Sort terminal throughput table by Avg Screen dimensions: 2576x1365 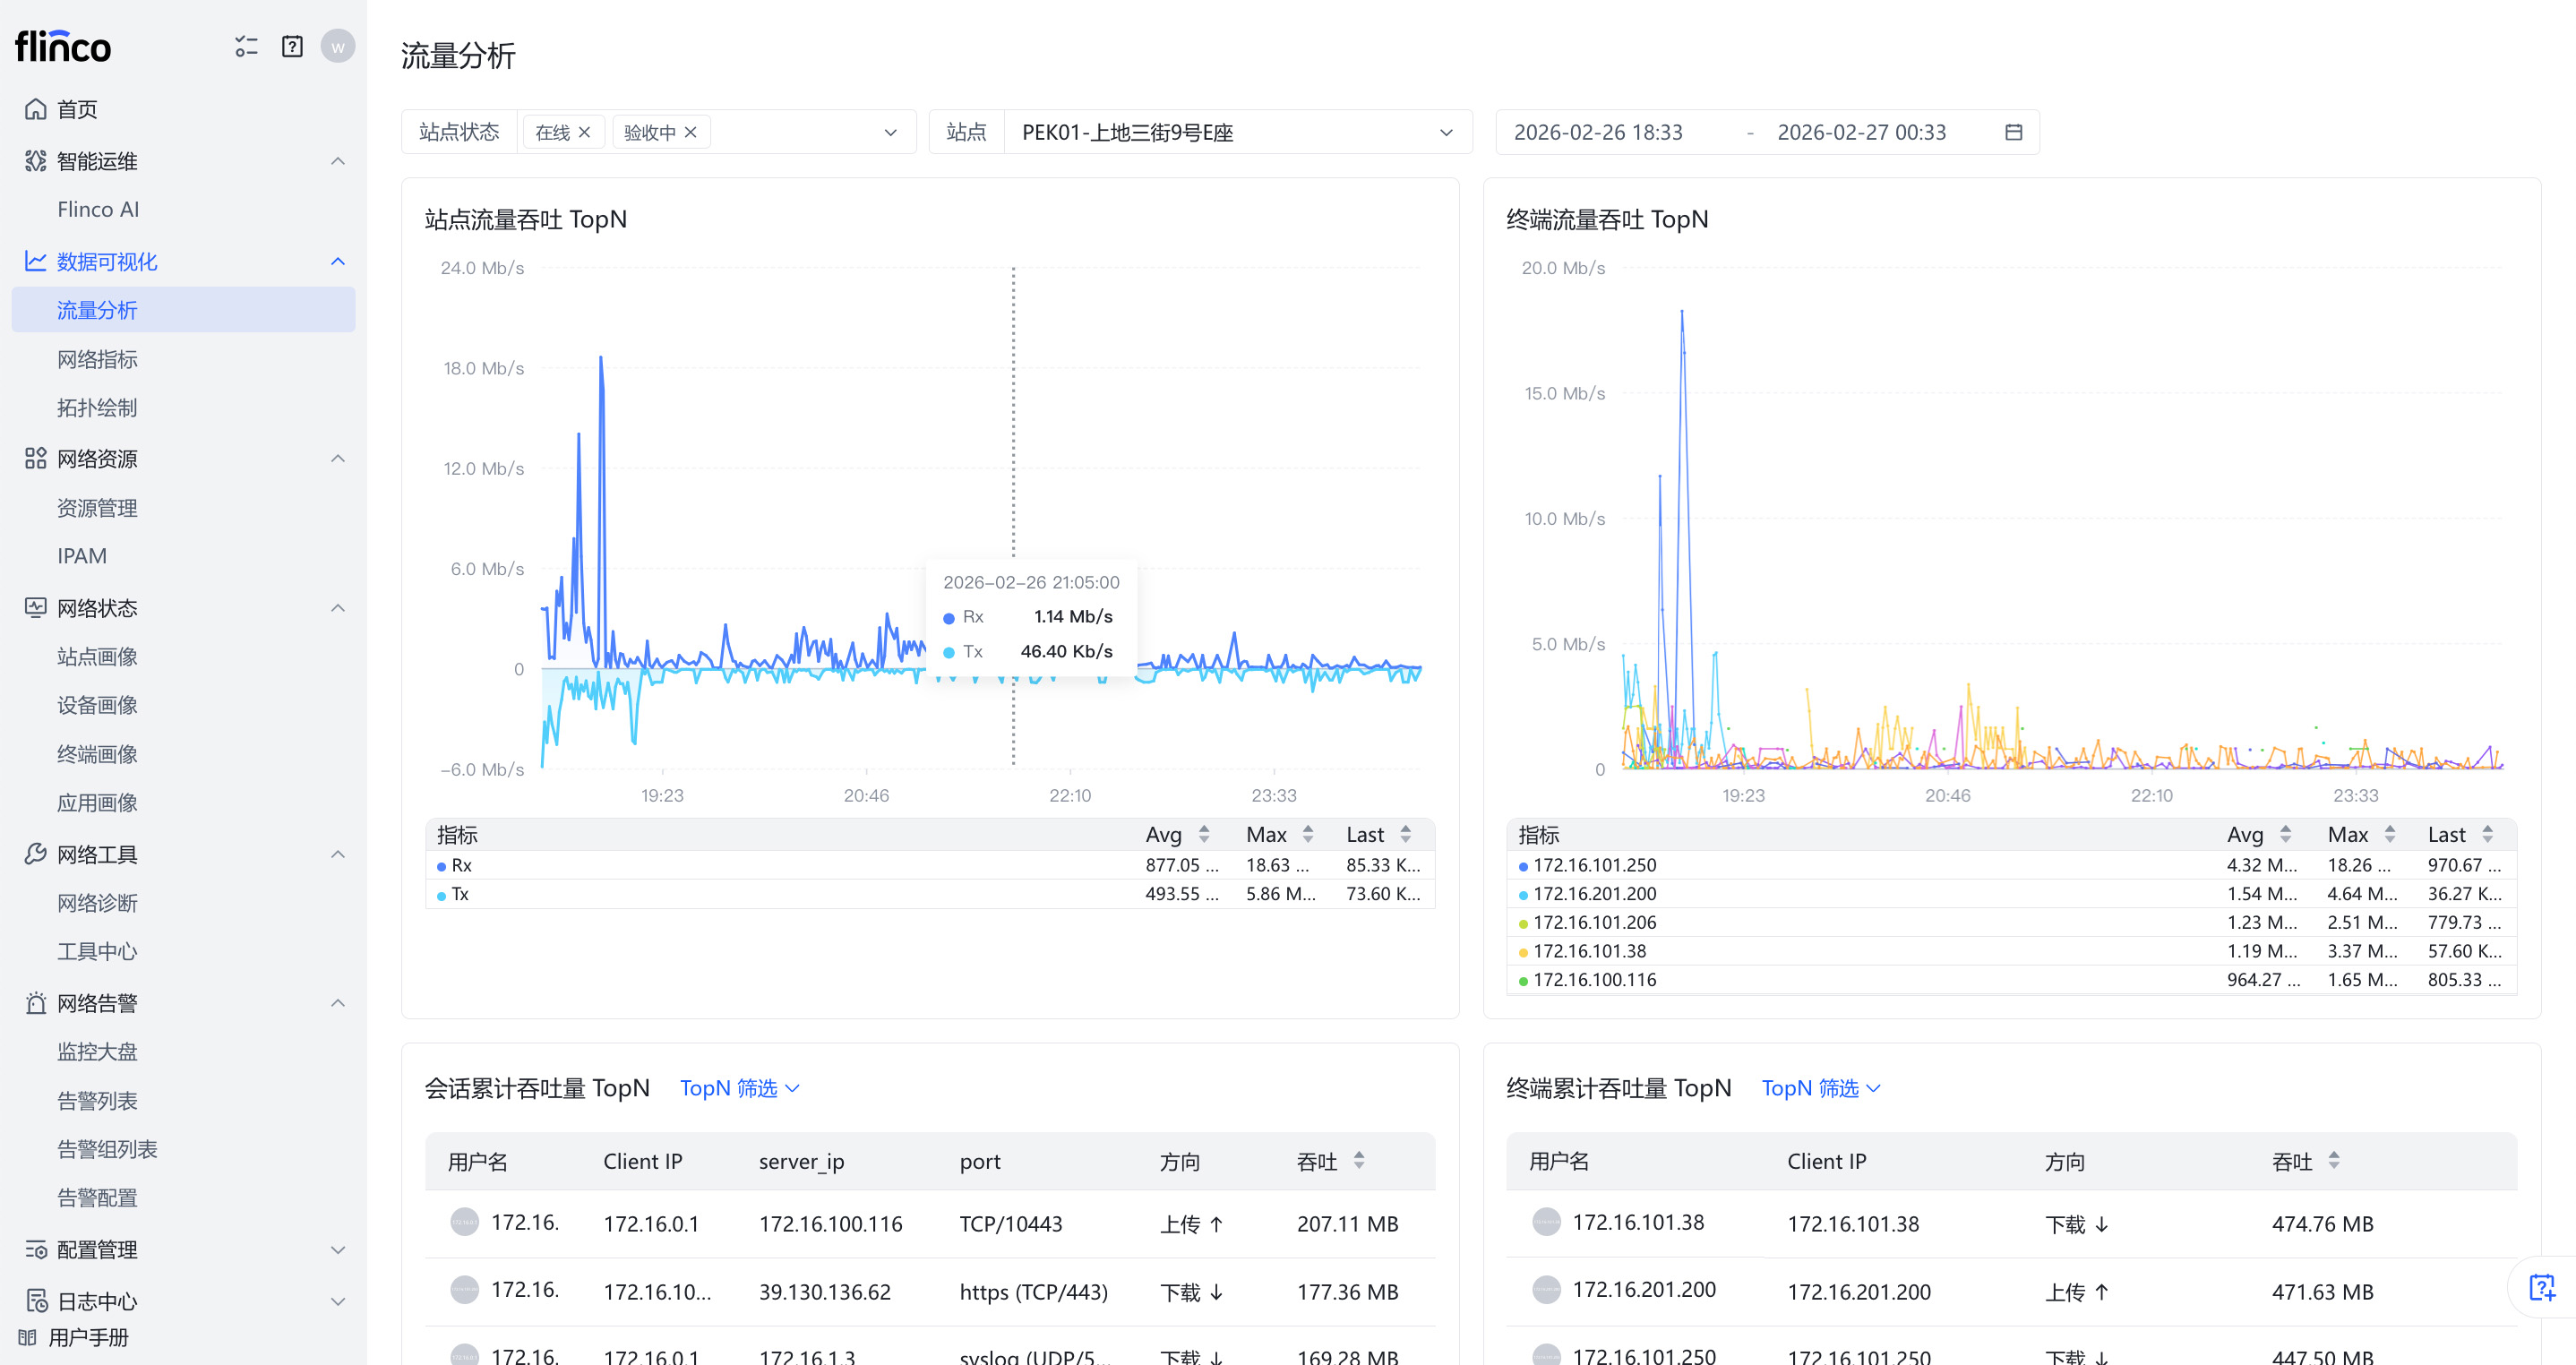(2285, 834)
